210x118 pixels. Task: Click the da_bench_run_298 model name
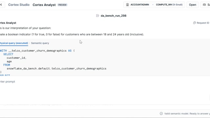pos(114,16)
